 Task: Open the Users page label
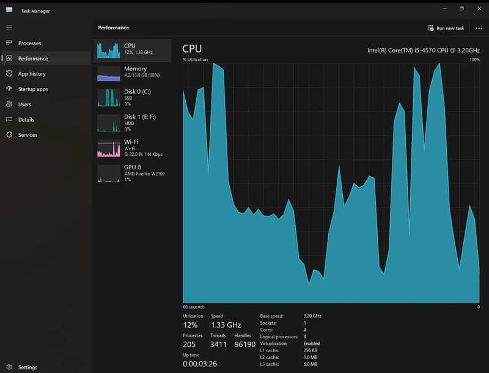tap(24, 105)
